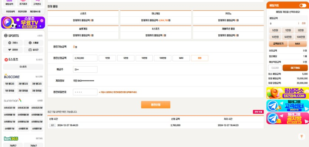Open the 경기결과 match results icon
Viewport: 309px width, 147px height.
point(23,3)
